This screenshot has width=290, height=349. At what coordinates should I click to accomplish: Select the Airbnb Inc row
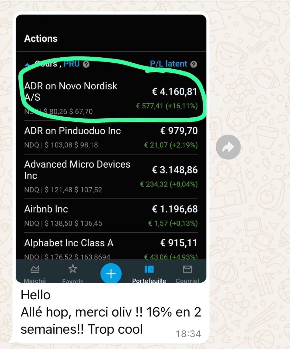[x=111, y=216]
